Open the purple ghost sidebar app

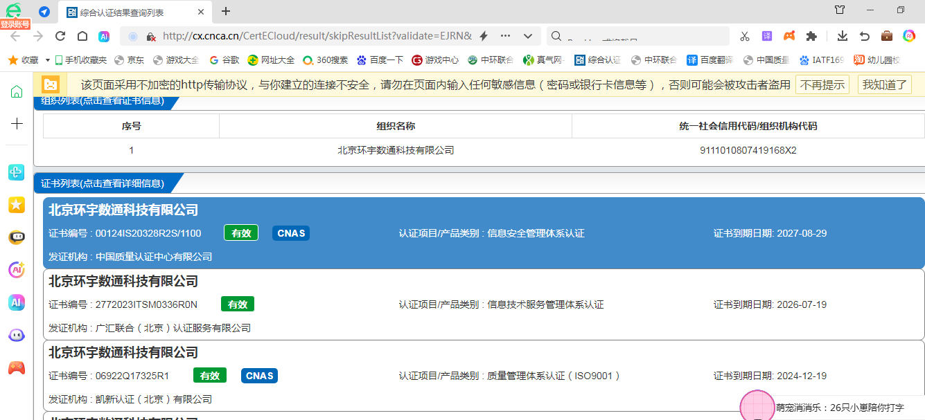coord(17,335)
